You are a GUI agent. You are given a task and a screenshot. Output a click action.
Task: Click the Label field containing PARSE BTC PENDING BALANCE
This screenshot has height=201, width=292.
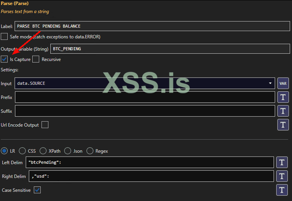(x=152, y=26)
